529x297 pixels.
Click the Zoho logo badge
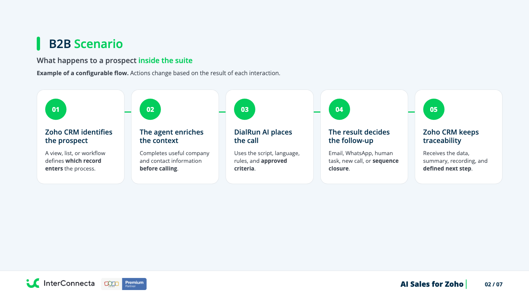click(x=112, y=284)
